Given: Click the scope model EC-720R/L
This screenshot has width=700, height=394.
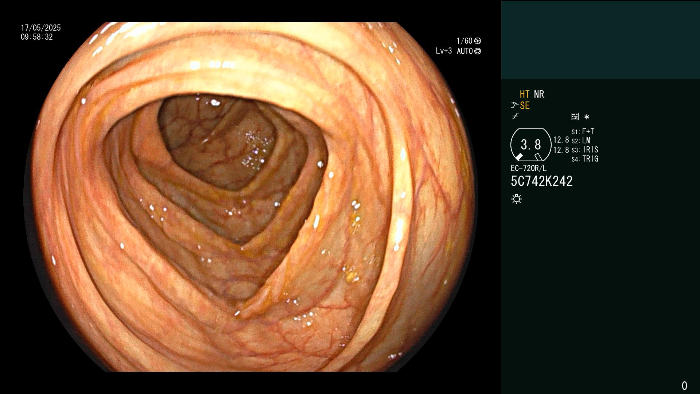Looking at the screenshot, I should click(x=529, y=168).
